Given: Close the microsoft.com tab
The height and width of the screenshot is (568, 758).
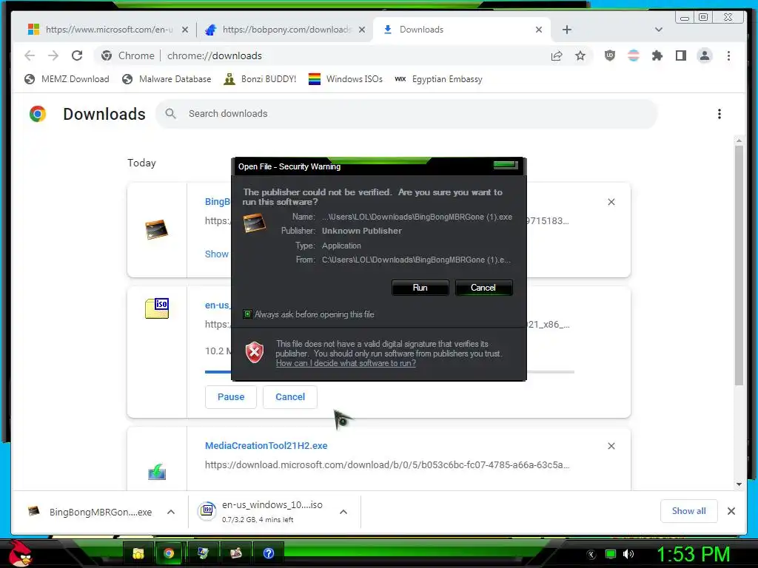Looking at the screenshot, I should (184, 30).
